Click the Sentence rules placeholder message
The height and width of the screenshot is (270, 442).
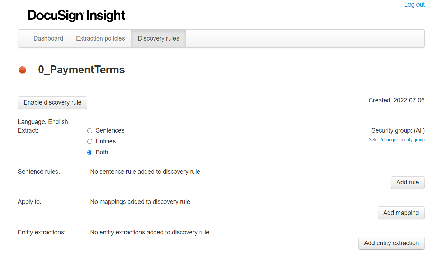pos(145,171)
